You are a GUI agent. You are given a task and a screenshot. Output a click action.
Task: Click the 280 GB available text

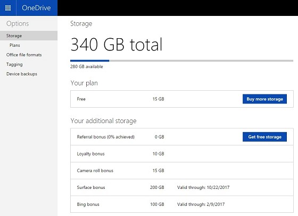click(x=87, y=66)
